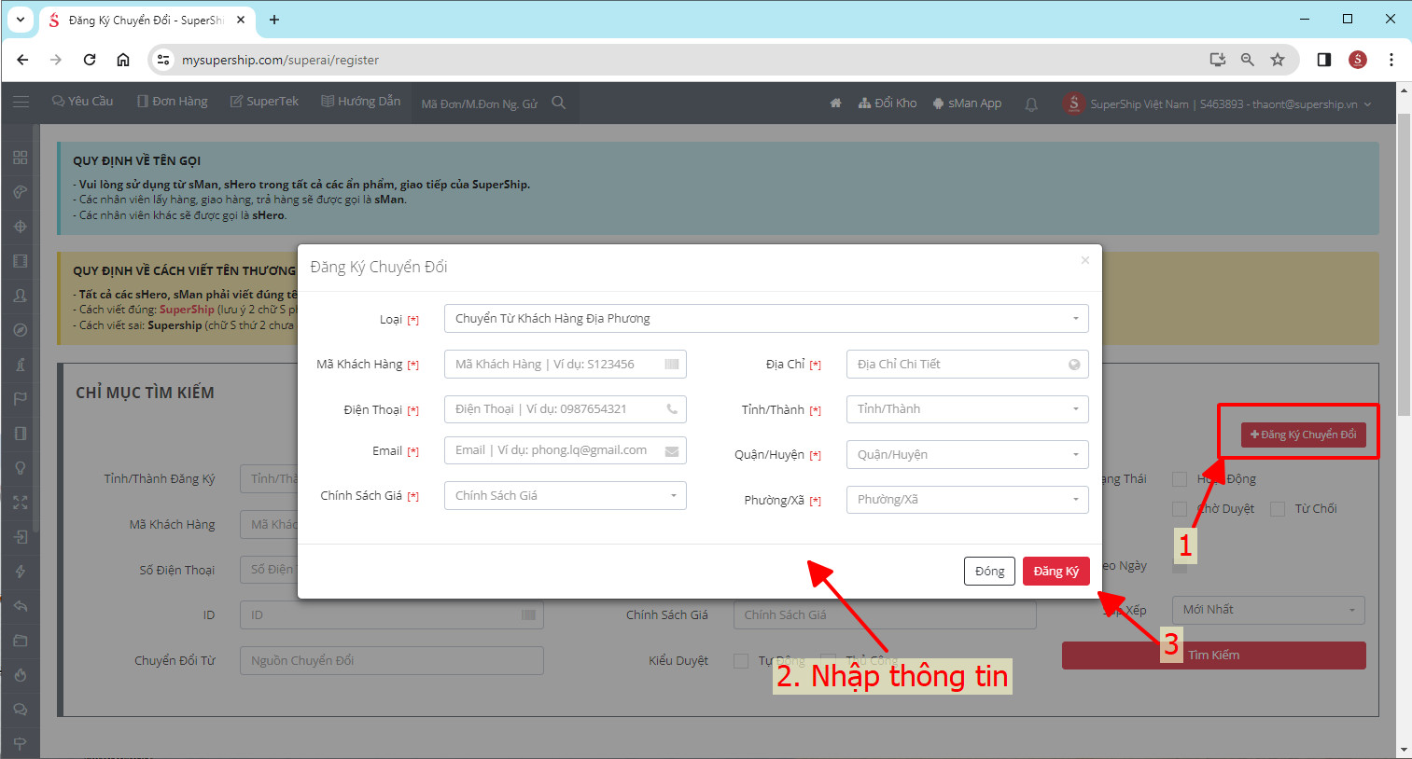Open the folder icon in left sidebar
Viewport: 1412px width, 759px height.
pos(21,641)
